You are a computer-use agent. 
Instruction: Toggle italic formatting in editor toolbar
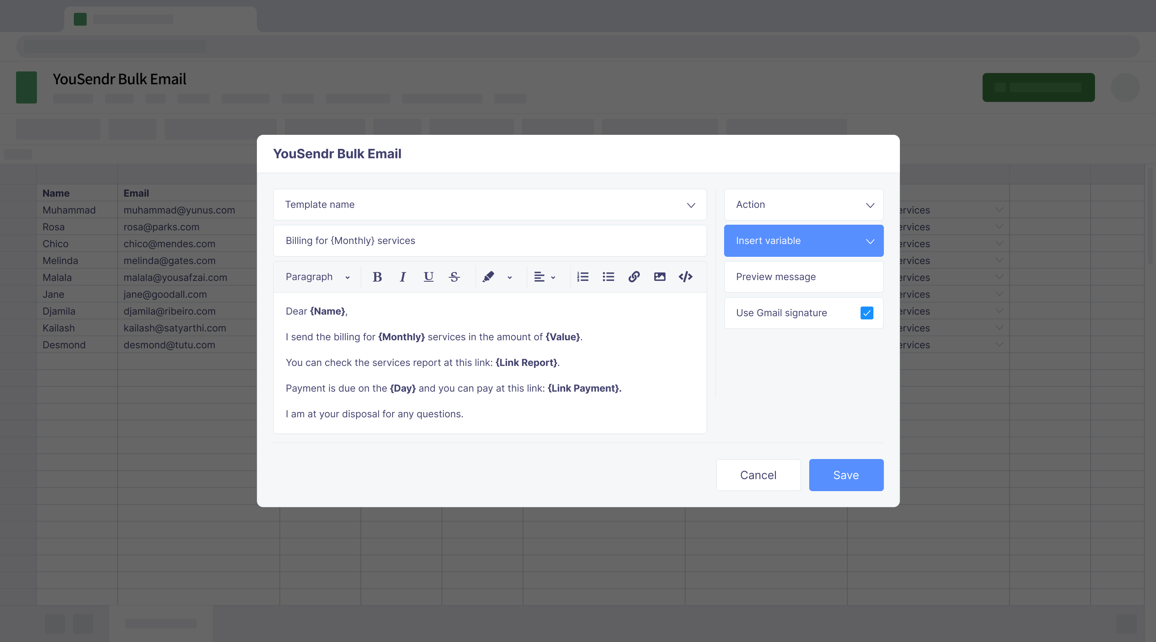(x=403, y=277)
